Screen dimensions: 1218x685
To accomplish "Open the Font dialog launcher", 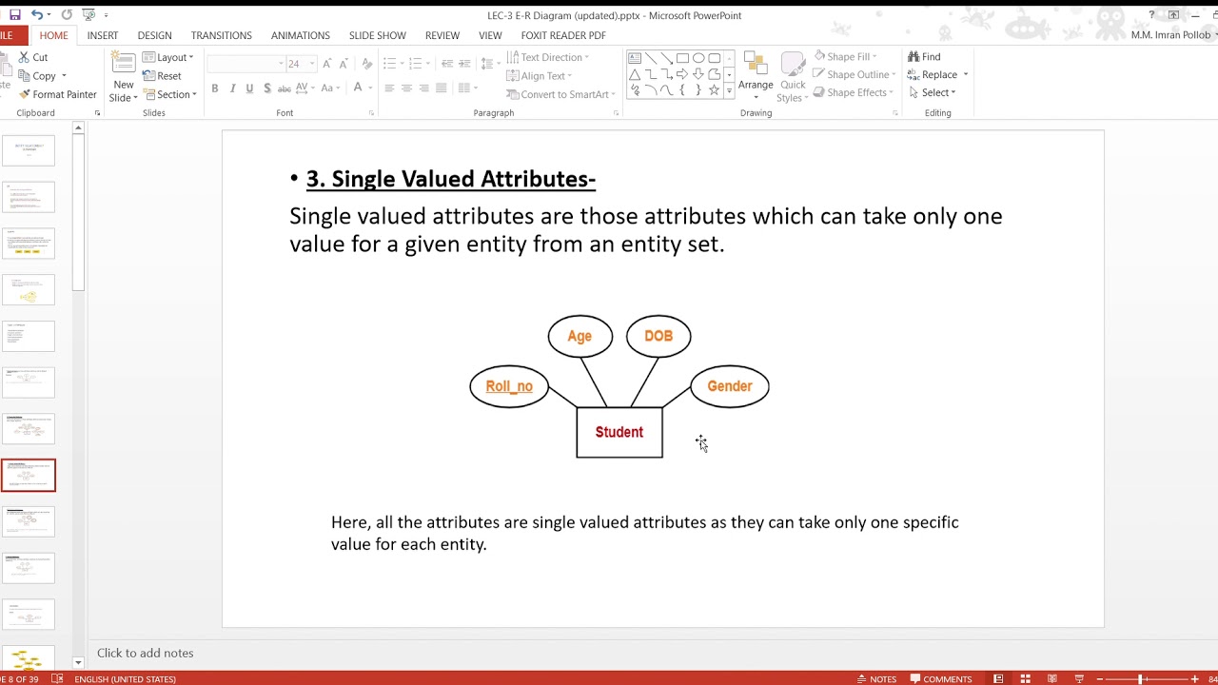I will point(372,113).
